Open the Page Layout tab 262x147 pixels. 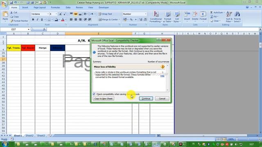40,7
